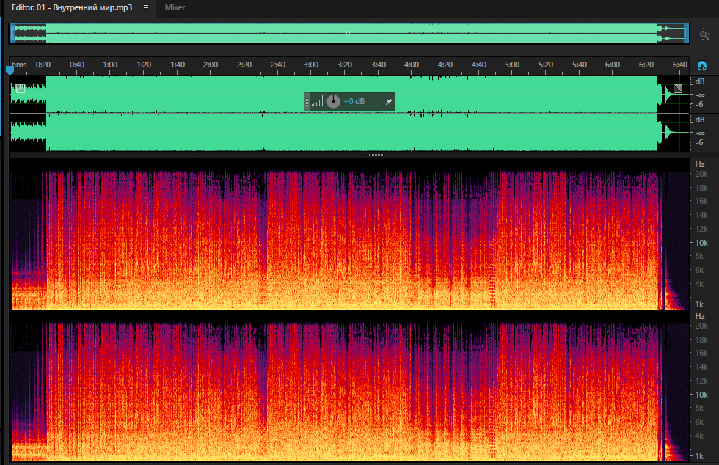Viewport: 719px width, 465px height.
Task: Click the dB label of the upper waveform channel
Action: coord(700,81)
